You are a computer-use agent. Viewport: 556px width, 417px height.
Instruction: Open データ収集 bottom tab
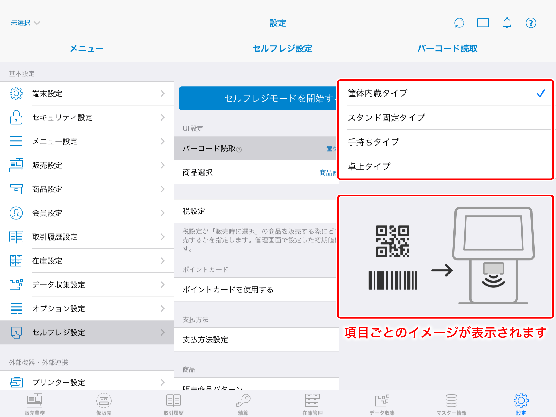(382, 405)
